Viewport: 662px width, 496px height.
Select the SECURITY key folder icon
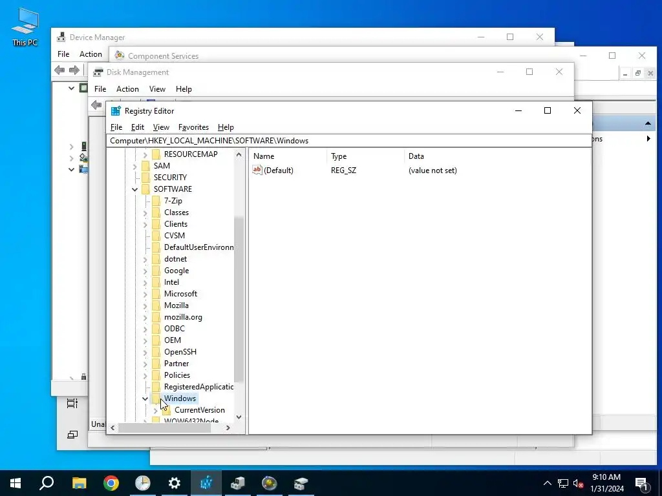(145, 178)
